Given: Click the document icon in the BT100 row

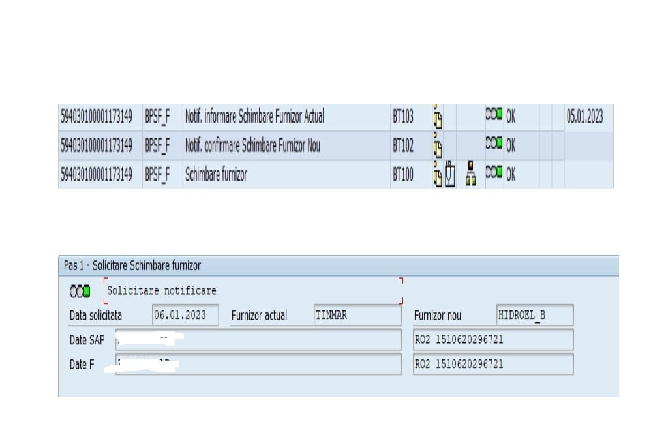Looking at the screenshot, I should pos(438,175).
